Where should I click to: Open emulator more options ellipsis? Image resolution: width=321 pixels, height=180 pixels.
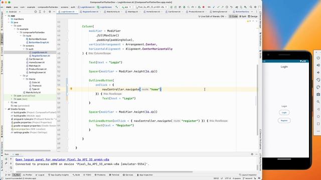[318, 131]
